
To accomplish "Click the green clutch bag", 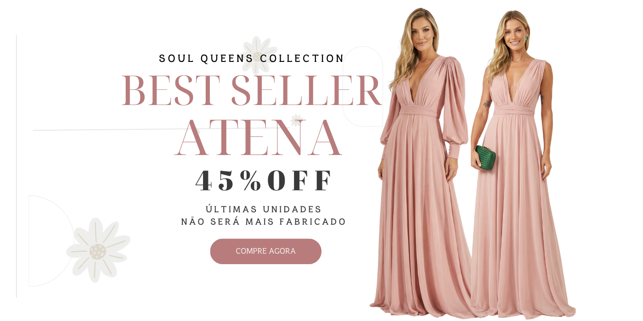I will [x=485, y=158].
